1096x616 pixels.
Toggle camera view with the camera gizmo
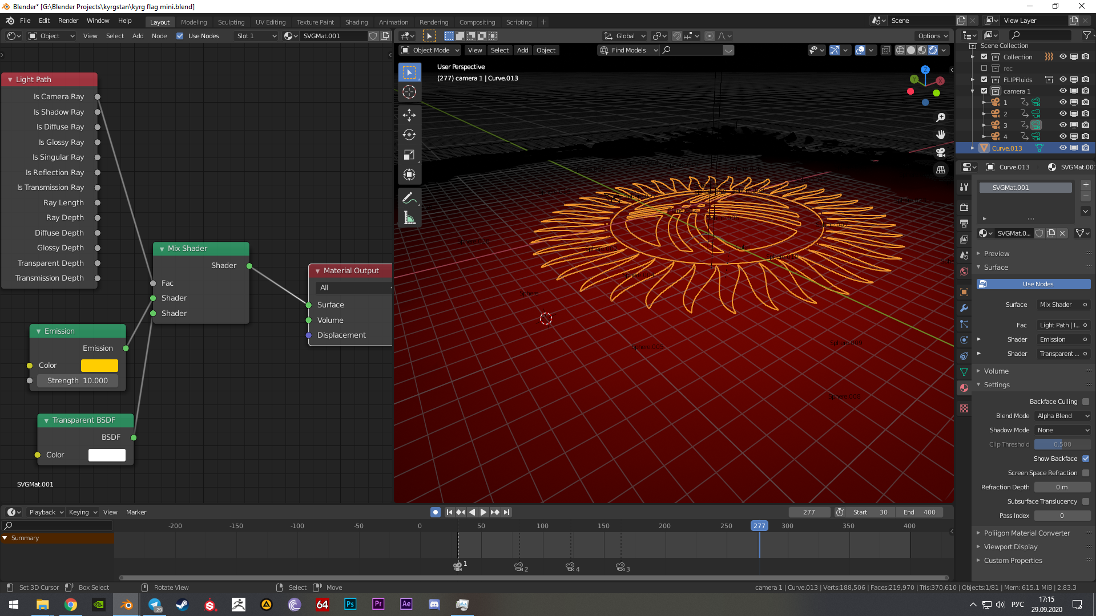tap(941, 152)
